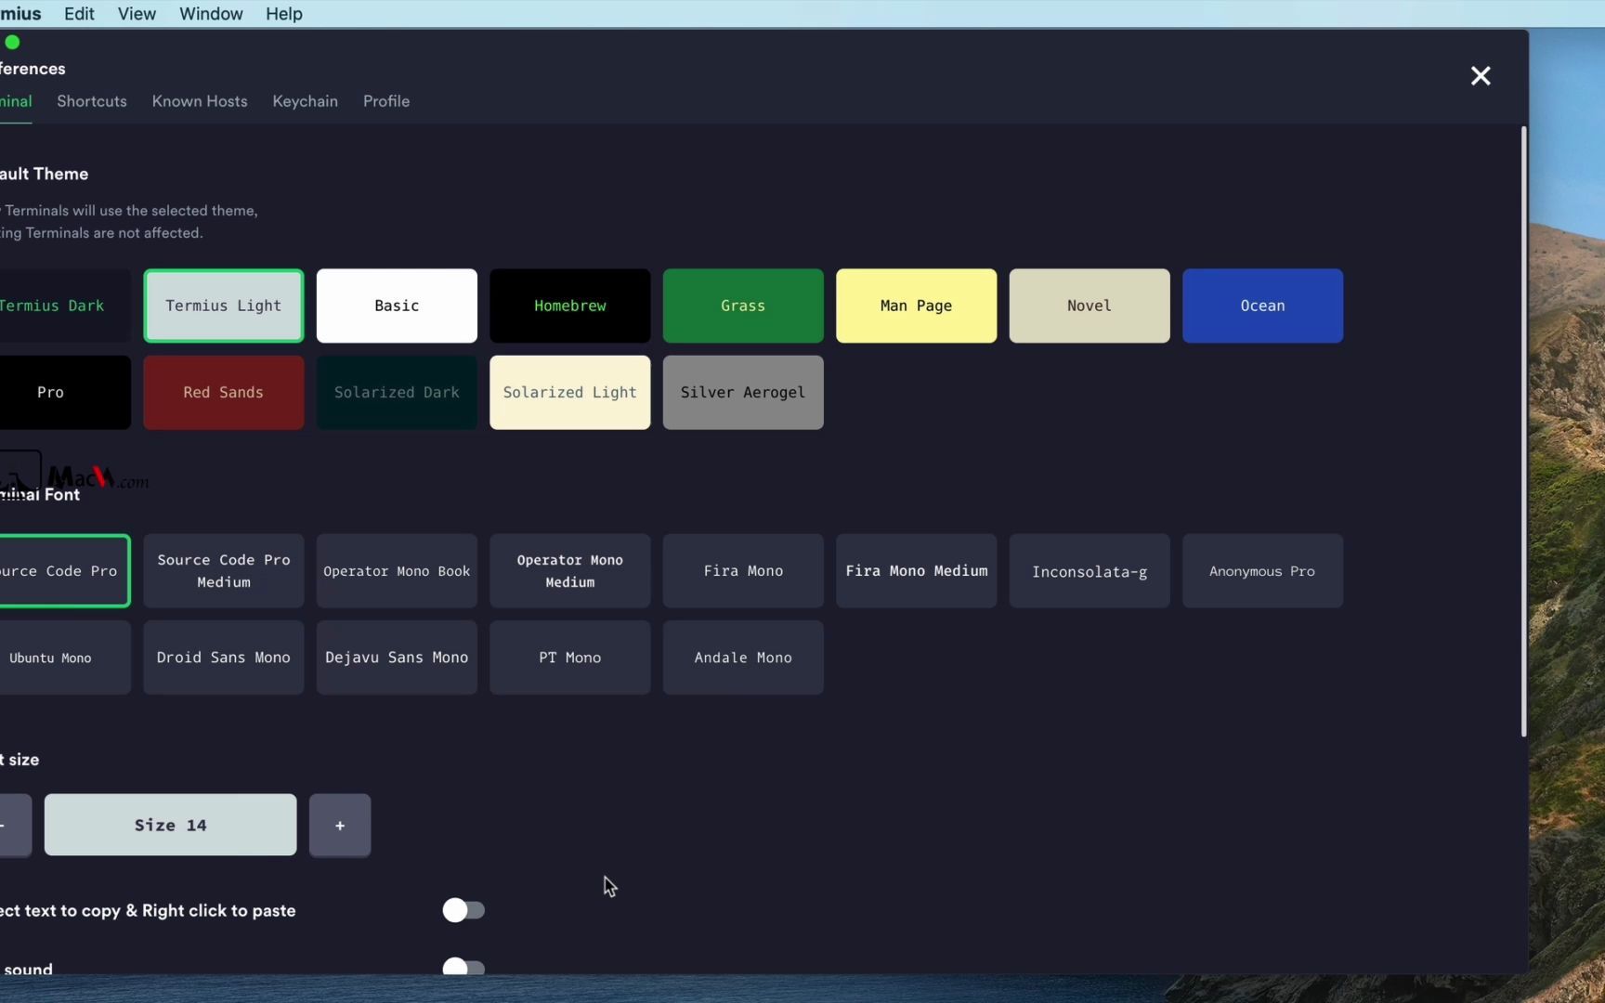Go to the Keychain tab

tap(305, 101)
